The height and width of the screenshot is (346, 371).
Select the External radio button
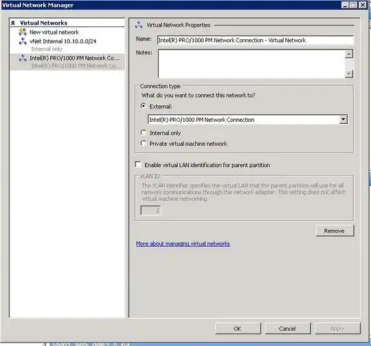click(143, 106)
